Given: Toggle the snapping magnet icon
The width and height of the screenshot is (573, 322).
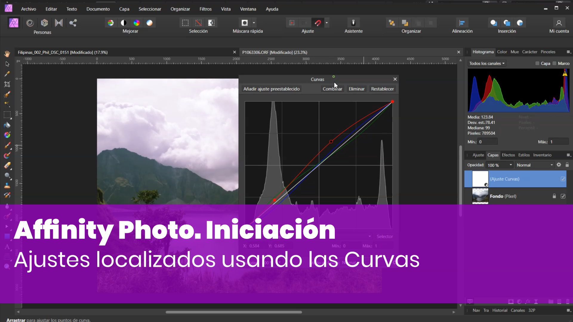Looking at the screenshot, I should click(x=318, y=23).
